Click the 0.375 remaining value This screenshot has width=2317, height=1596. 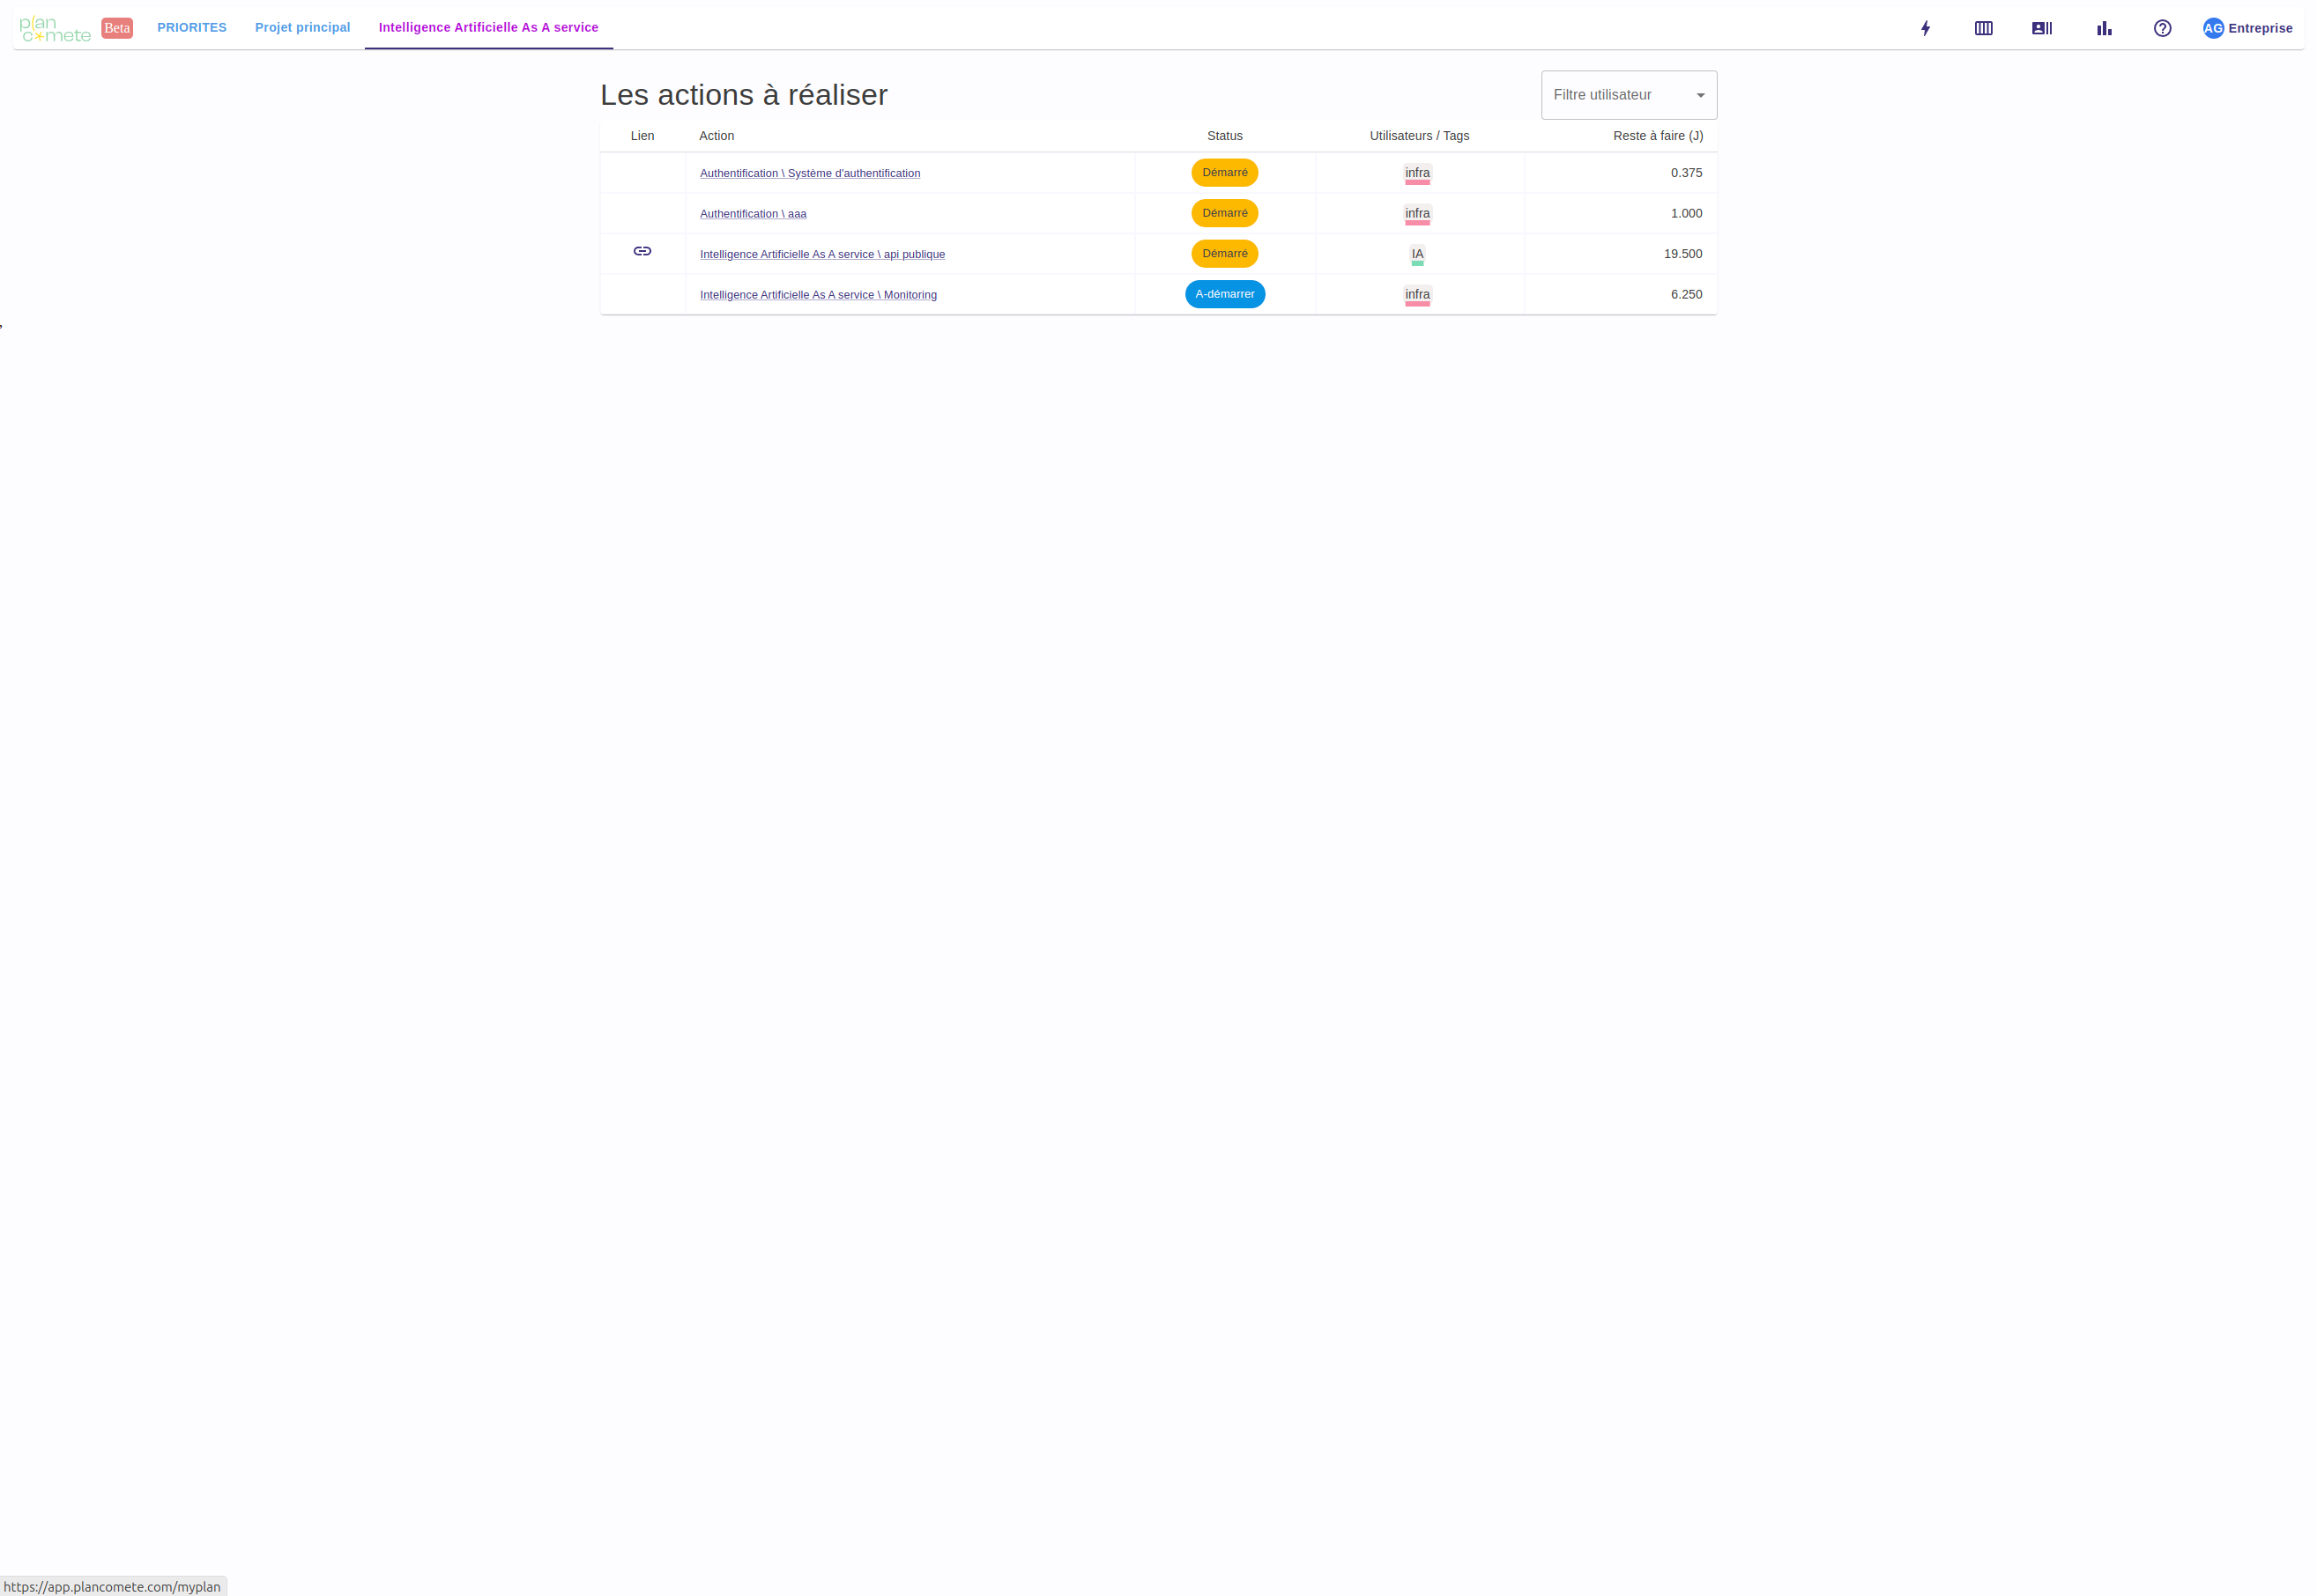1686,173
